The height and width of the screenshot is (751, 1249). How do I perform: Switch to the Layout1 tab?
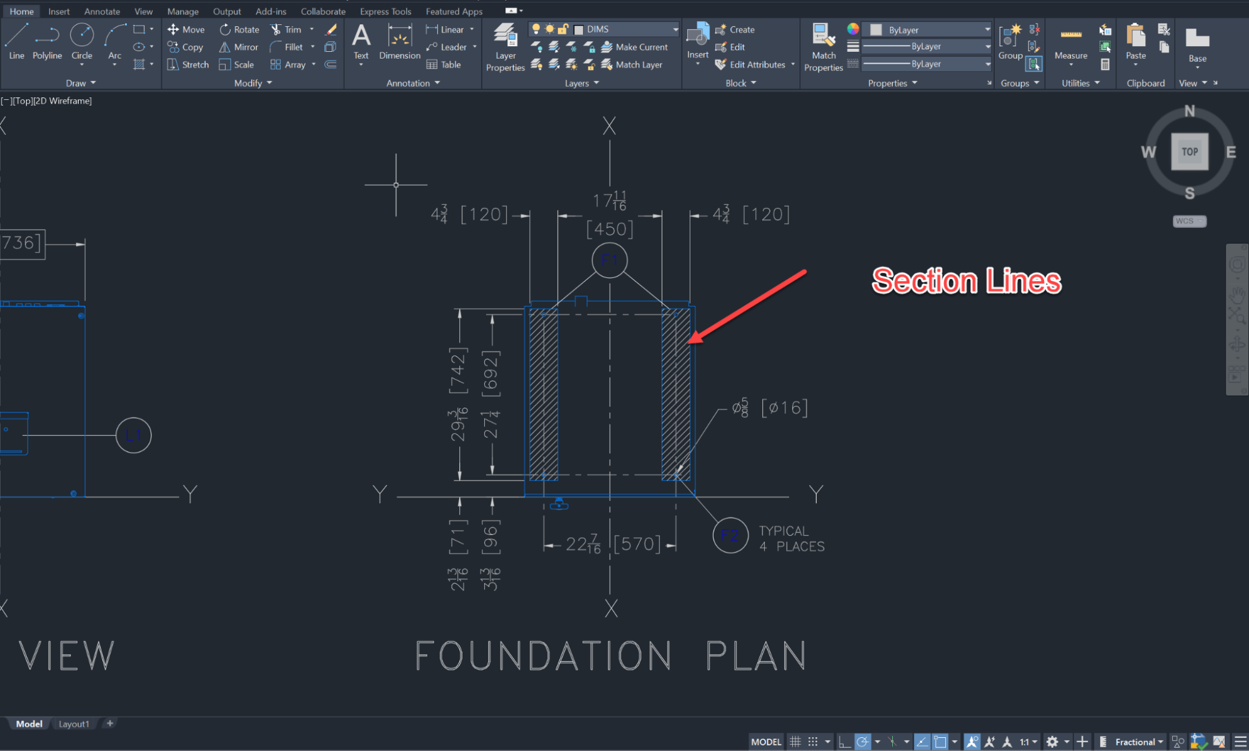74,724
